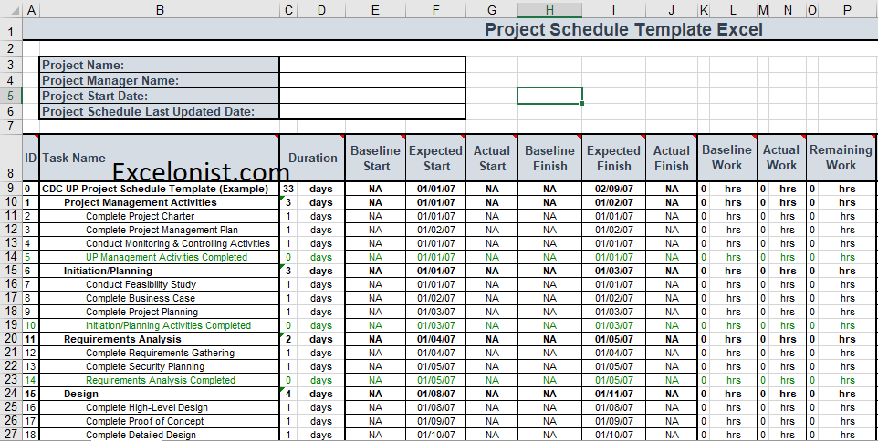This screenshot has height=441, width=878.
Task: Select the Complete Project Management Plan cell
Action: click(162, 230)
